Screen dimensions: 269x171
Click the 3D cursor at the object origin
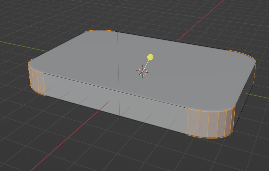[x=142, y=72]
